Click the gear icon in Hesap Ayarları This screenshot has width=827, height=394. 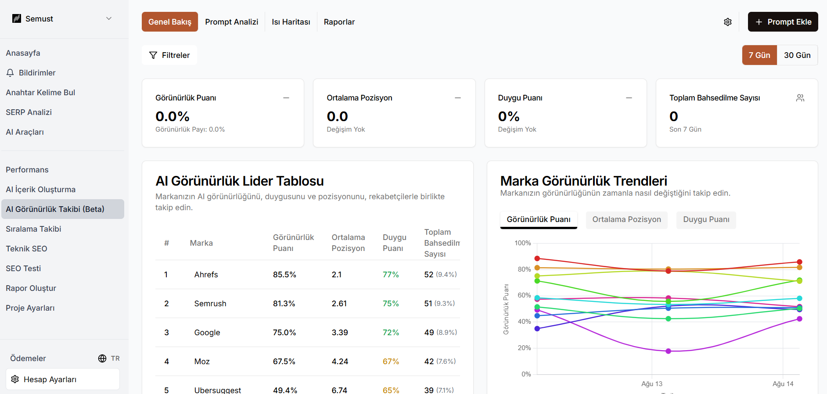pyautogui.click(x=15, y=379)
